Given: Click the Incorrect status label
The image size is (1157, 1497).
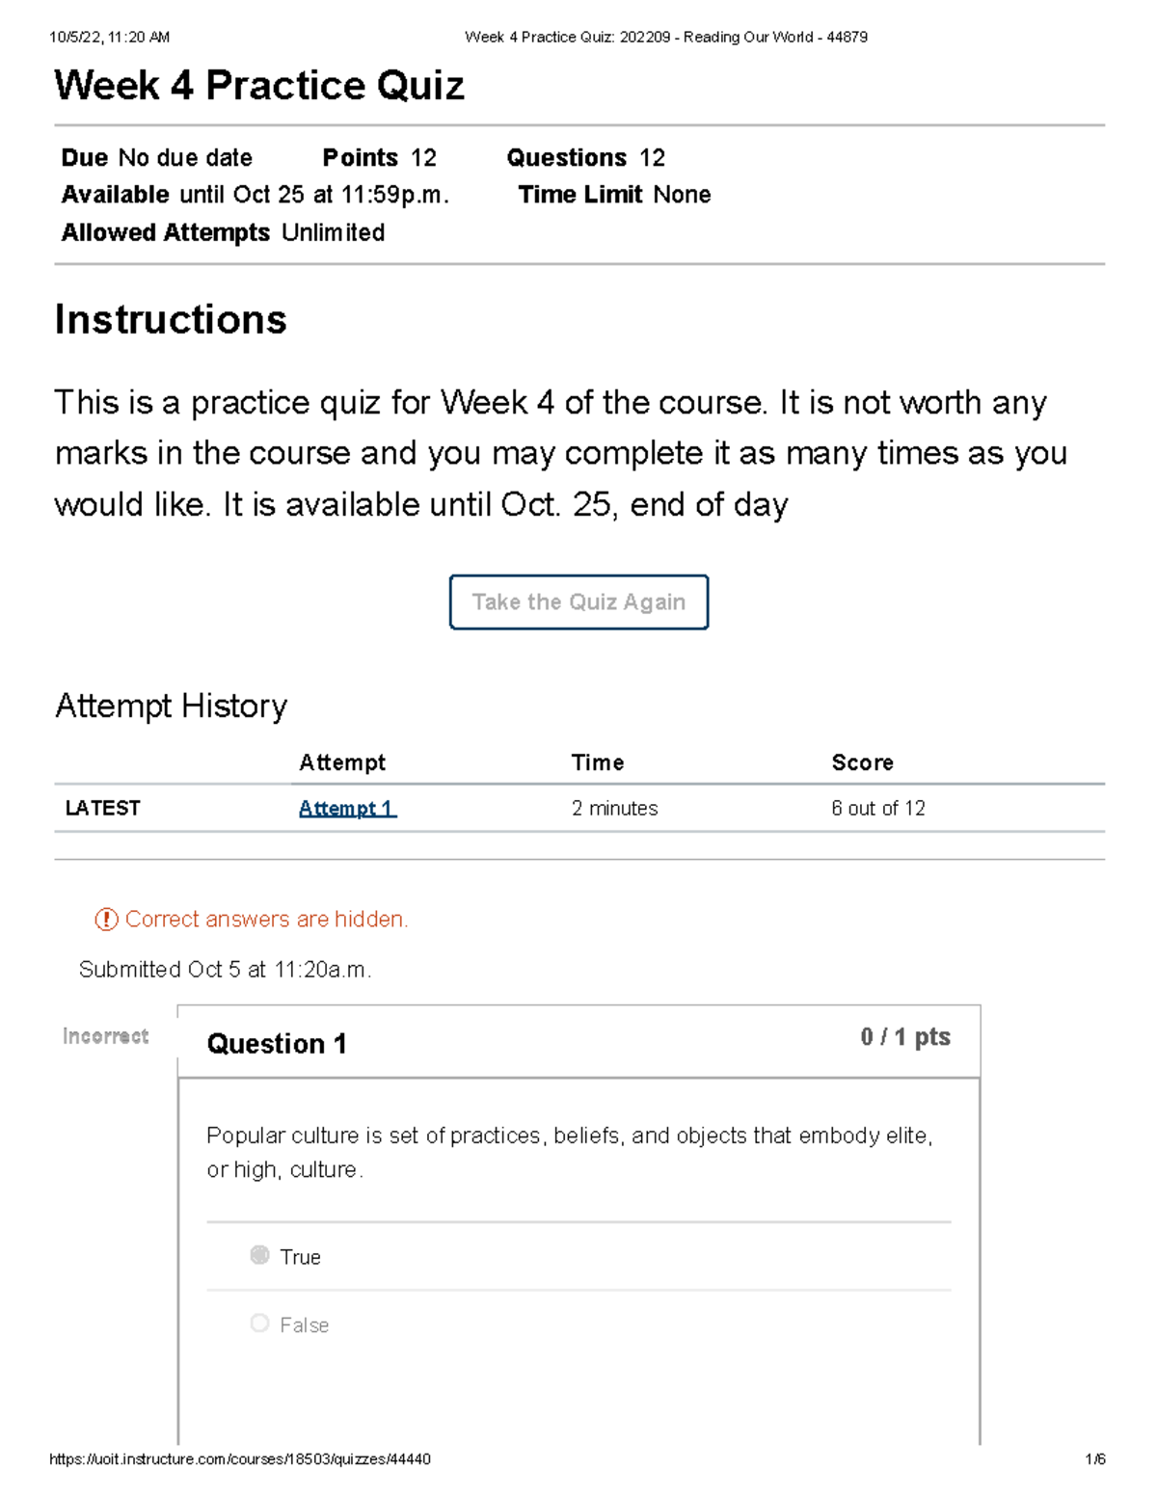Looking at the screenshot, I should click(x=104, y=1036).
